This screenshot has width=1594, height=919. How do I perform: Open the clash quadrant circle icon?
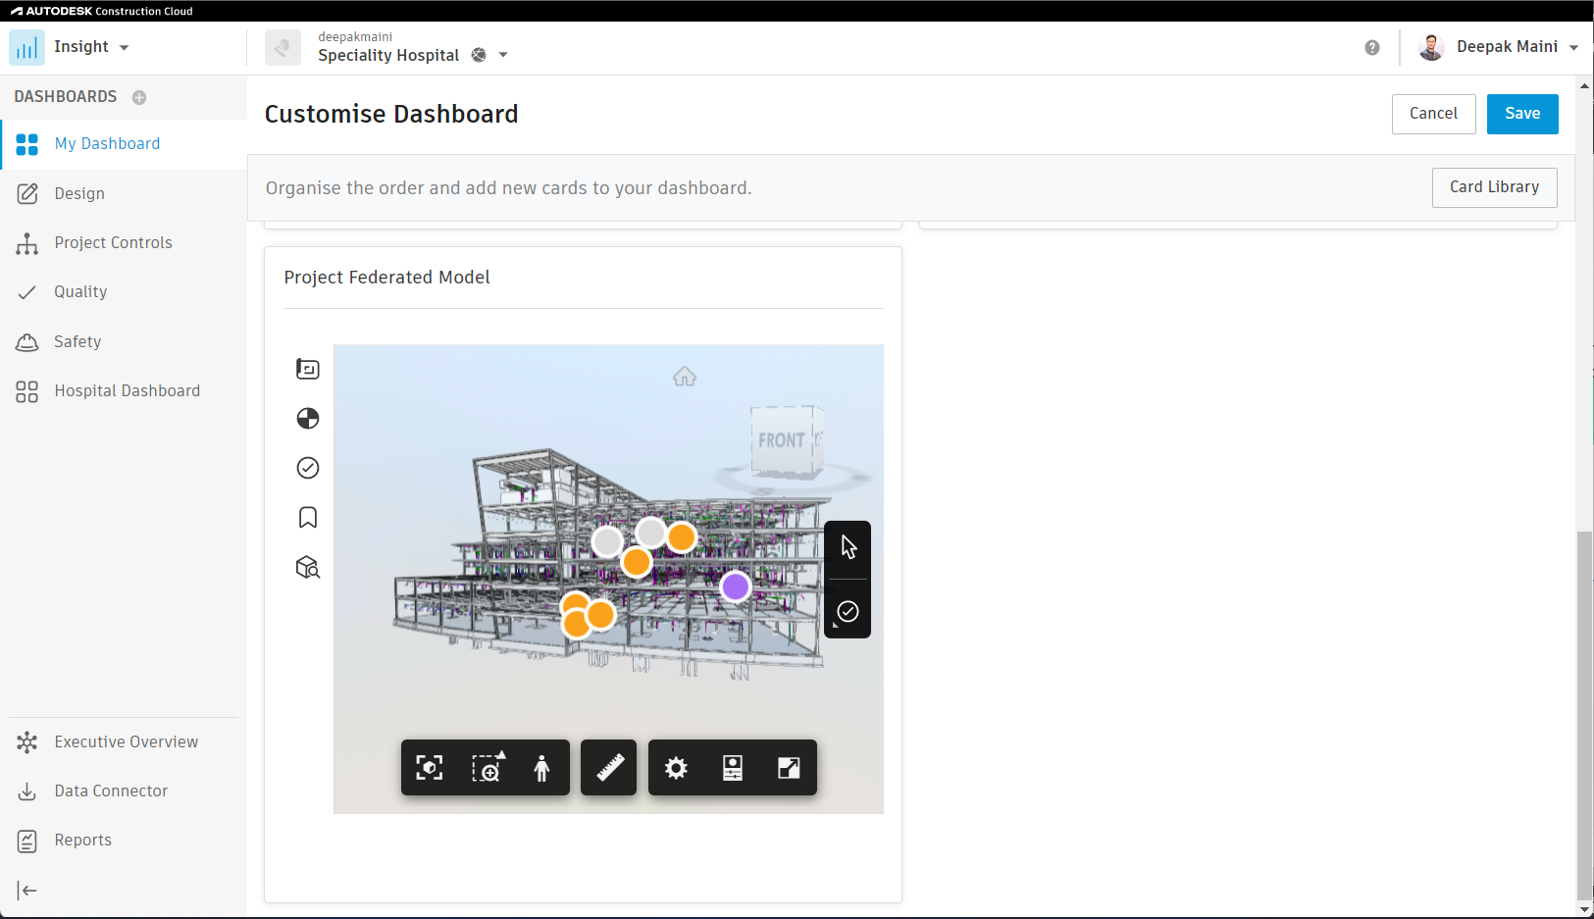tap(308, 419)
